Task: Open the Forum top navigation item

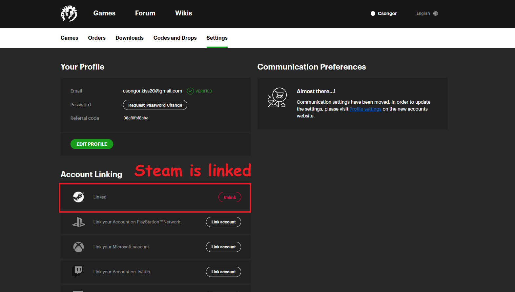Action: [145, 13]
